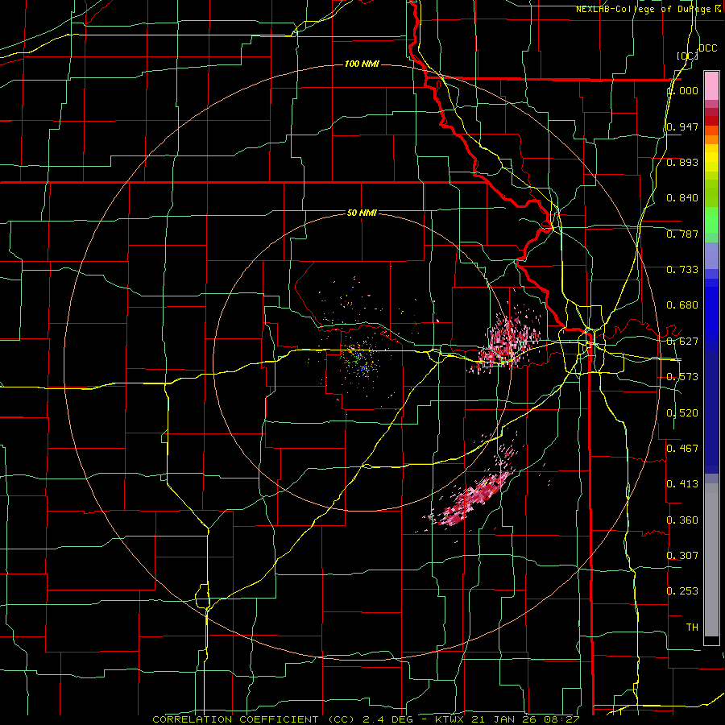The width and height of the screenshot is (725, 725).
Task: Click the Correlation Coefficient KTWX caption text
Action: [x=366, y=719]
